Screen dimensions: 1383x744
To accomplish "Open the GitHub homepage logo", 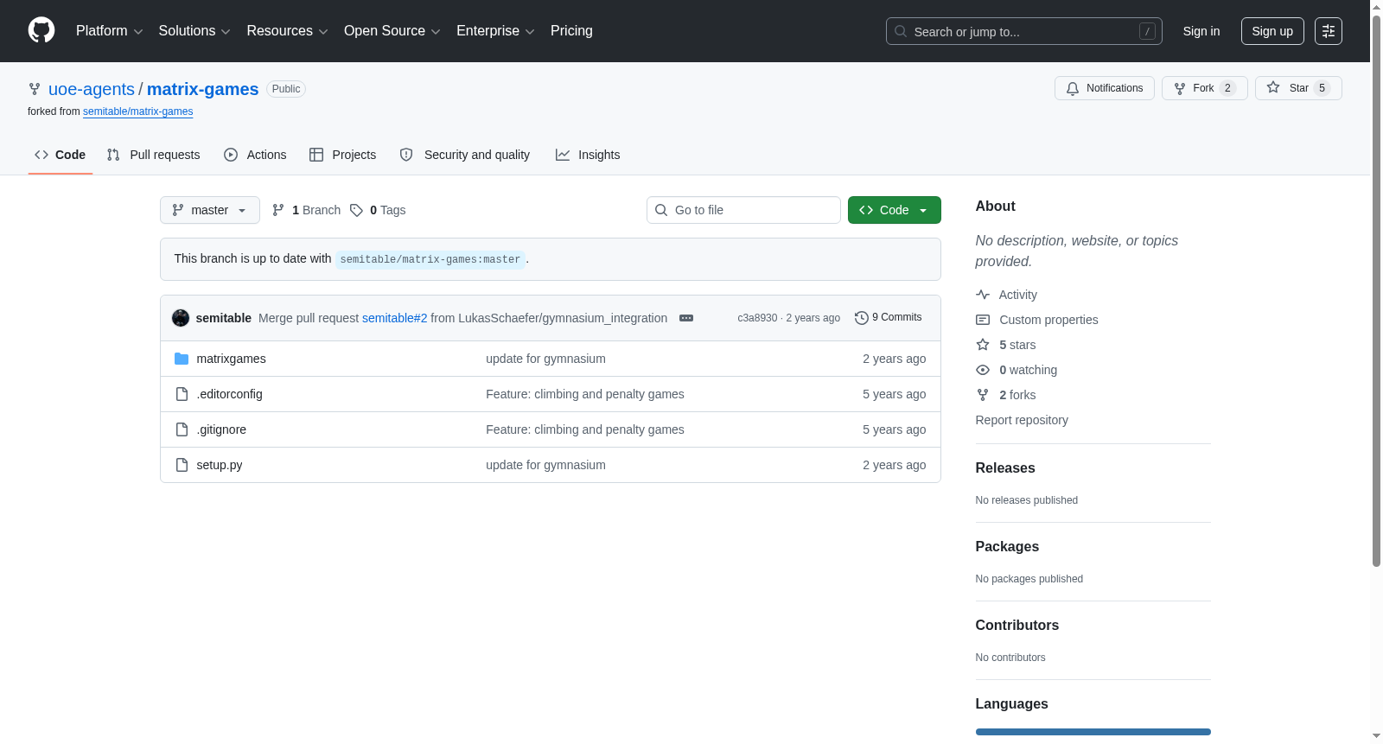I will coord(41,30).
